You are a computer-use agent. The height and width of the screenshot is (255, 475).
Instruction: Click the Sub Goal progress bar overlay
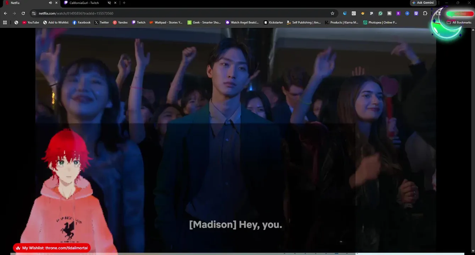pyautogui.click(x=460, y=14)
